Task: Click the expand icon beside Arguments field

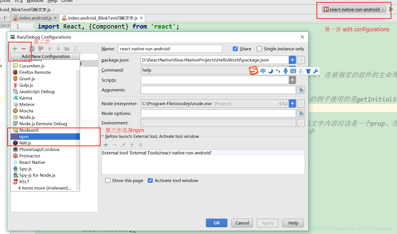Action: [301, 90]
